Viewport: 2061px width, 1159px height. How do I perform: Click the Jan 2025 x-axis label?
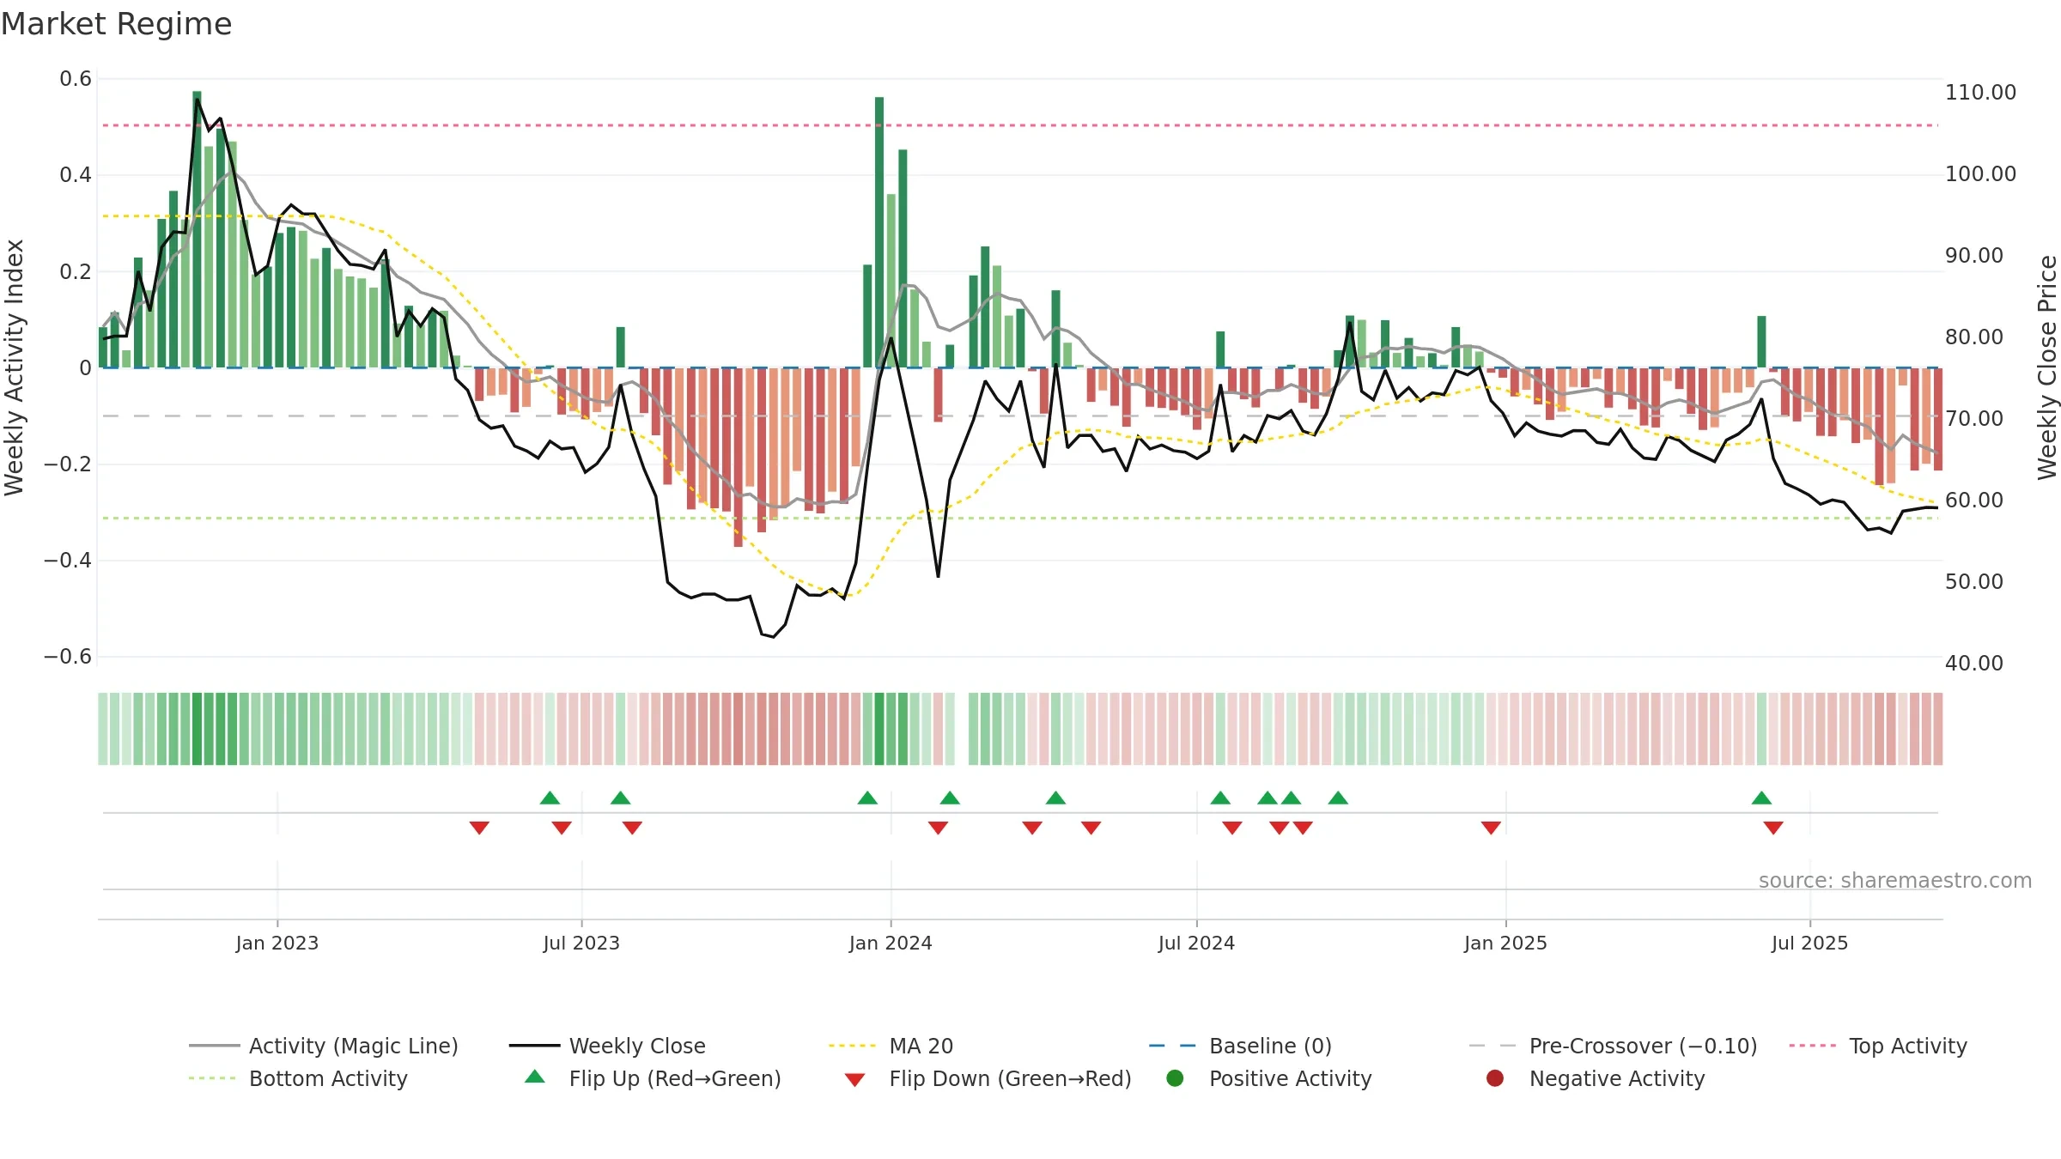(1505, 944)
